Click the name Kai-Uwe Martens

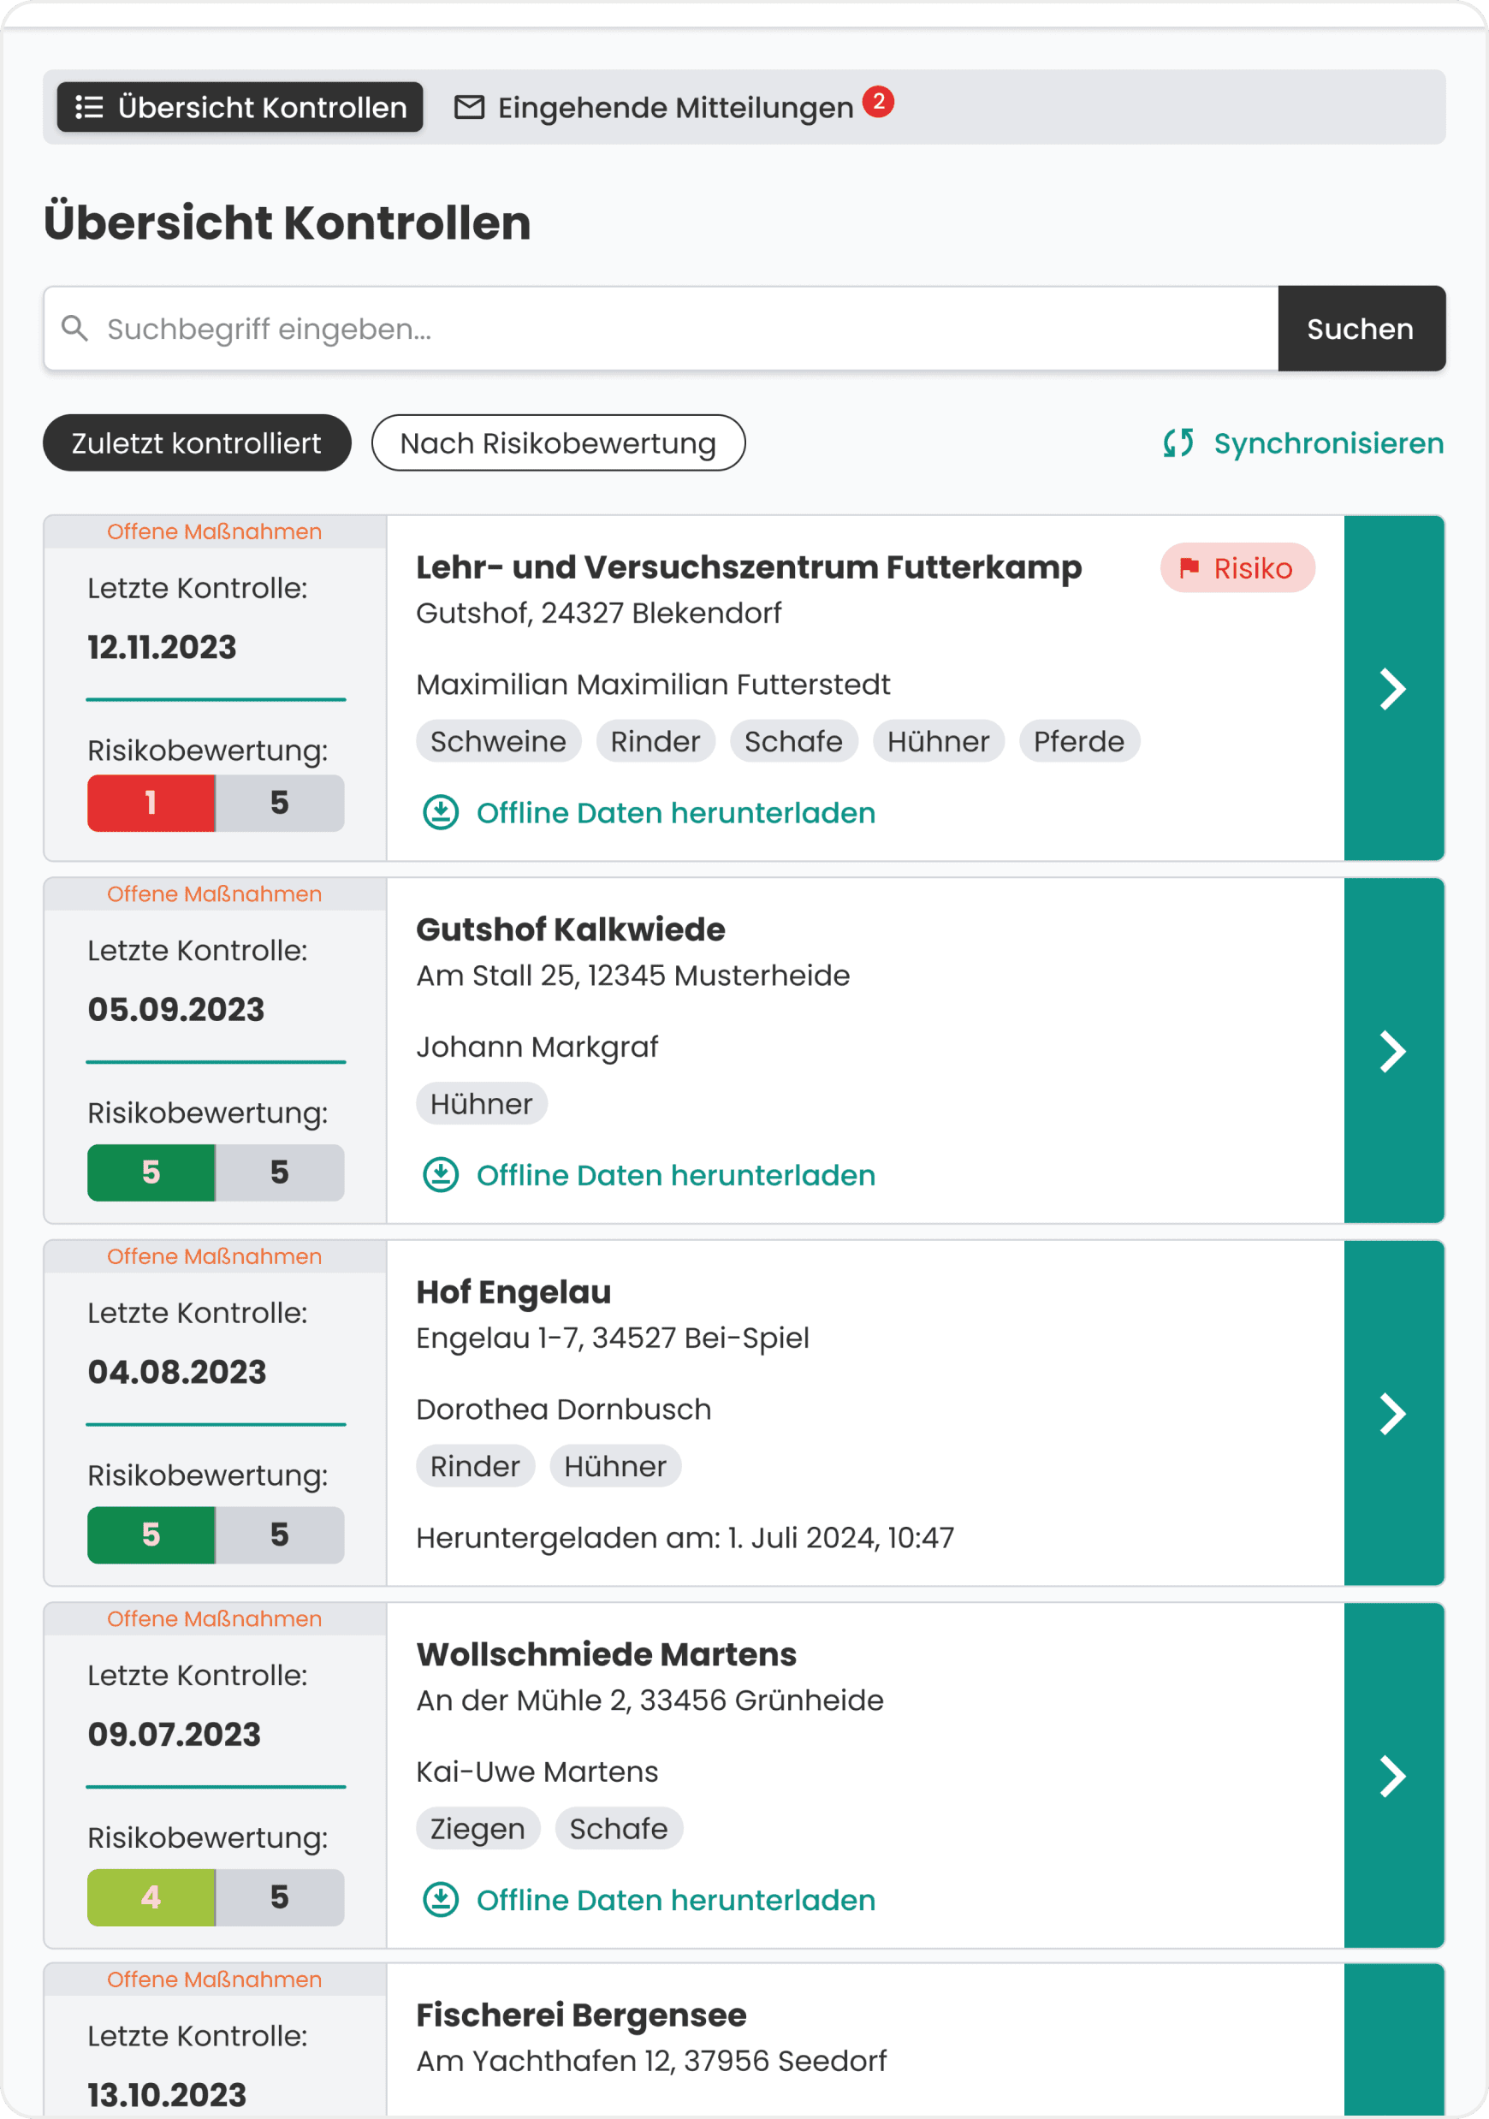pyautogui.click(x=537, y=1773)
